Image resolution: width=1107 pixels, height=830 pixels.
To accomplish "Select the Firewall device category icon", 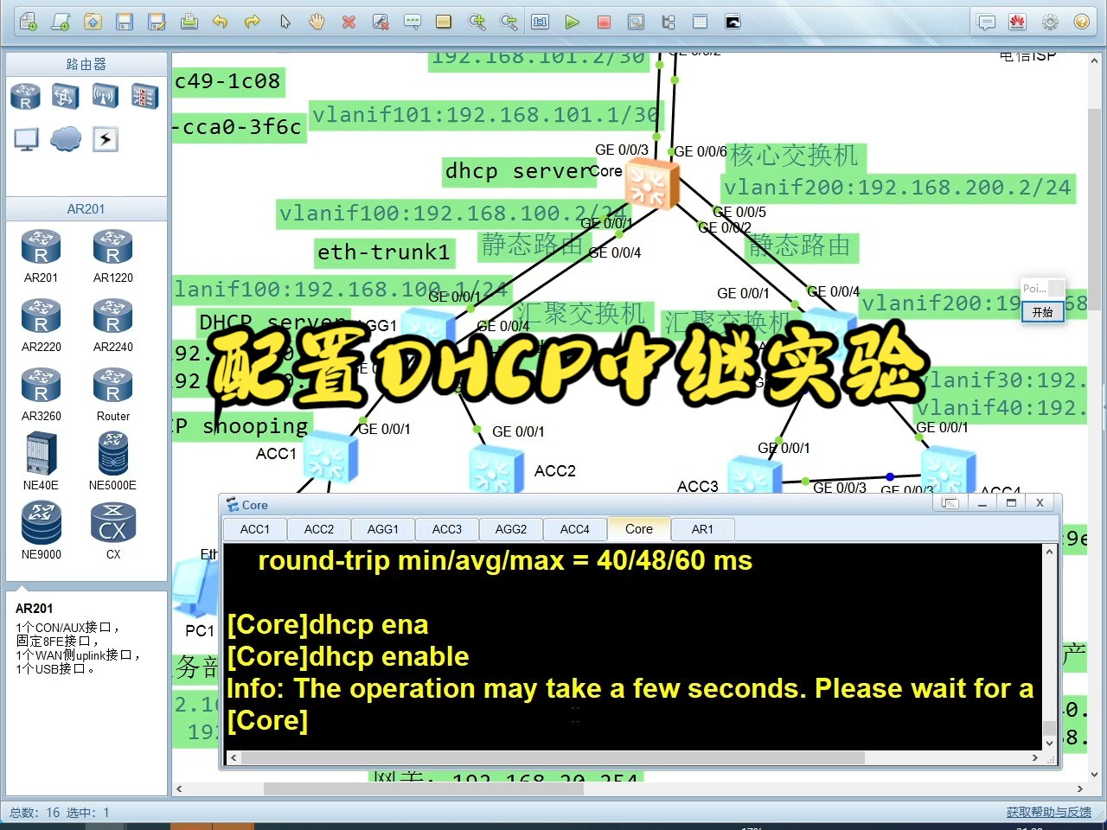I will point(145,96).
